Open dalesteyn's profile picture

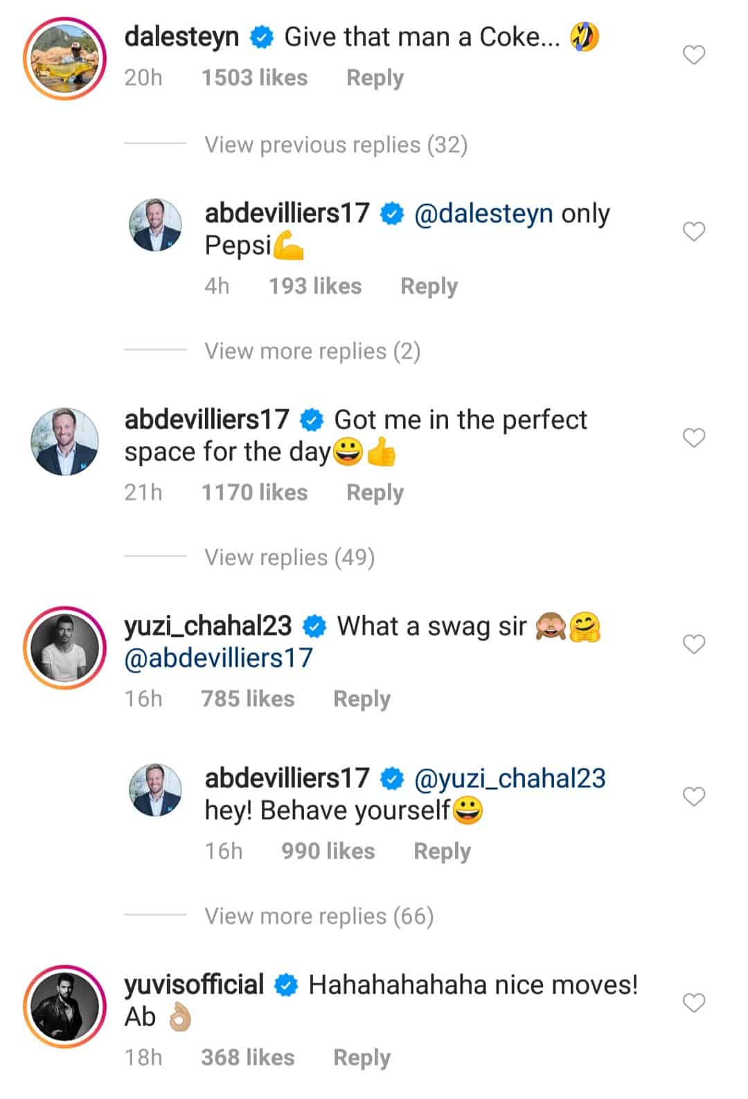pos(64,59)
